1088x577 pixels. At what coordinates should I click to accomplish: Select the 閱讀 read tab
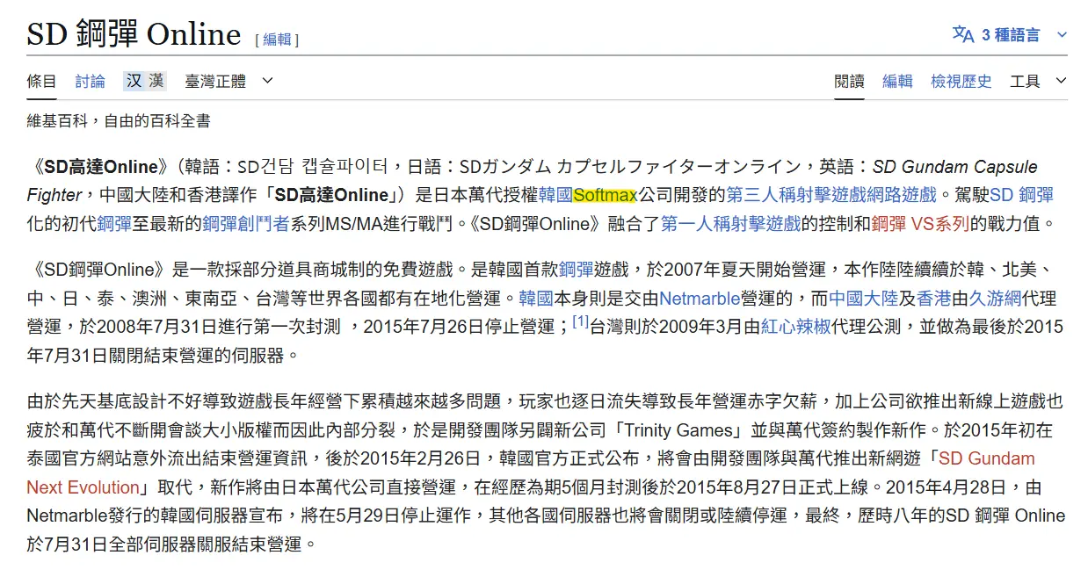[849, 81]
